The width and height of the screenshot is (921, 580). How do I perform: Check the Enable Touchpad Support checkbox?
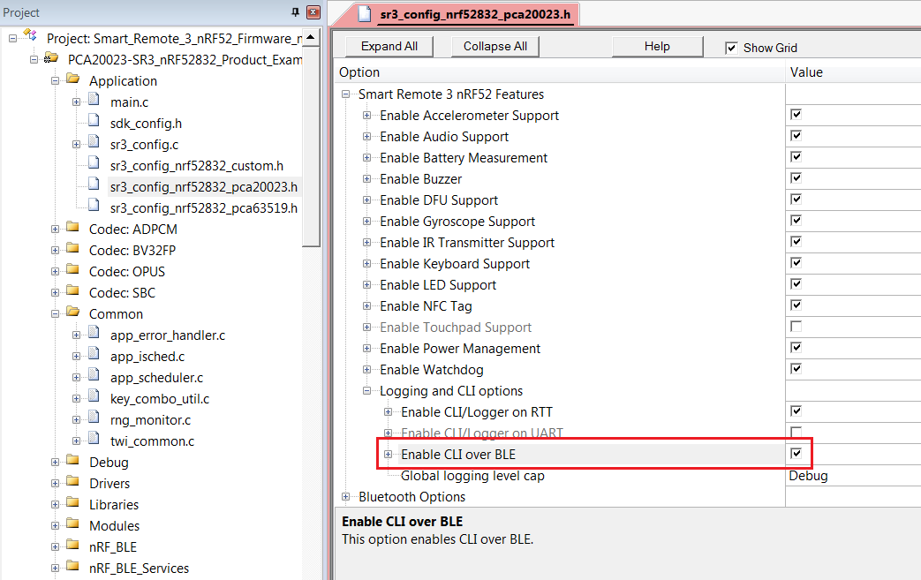(796, 327)
